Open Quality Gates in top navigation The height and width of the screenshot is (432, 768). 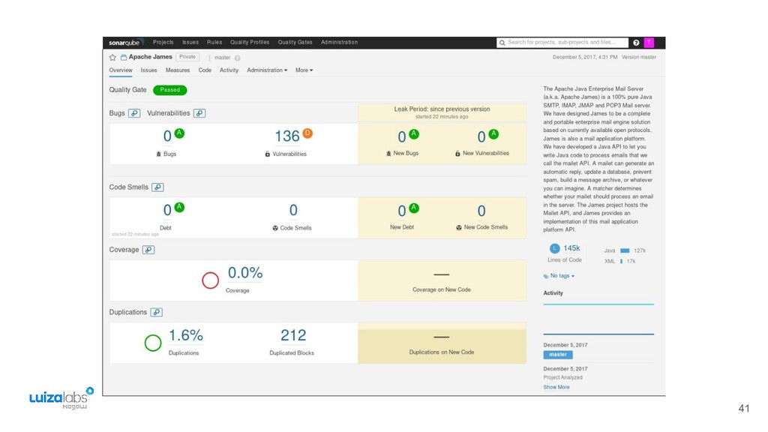click(x=295, y=42)
